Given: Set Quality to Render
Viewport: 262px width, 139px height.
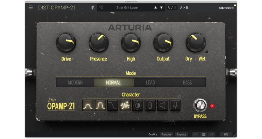Looking at the screenshot, I should (x=166, y=135).
